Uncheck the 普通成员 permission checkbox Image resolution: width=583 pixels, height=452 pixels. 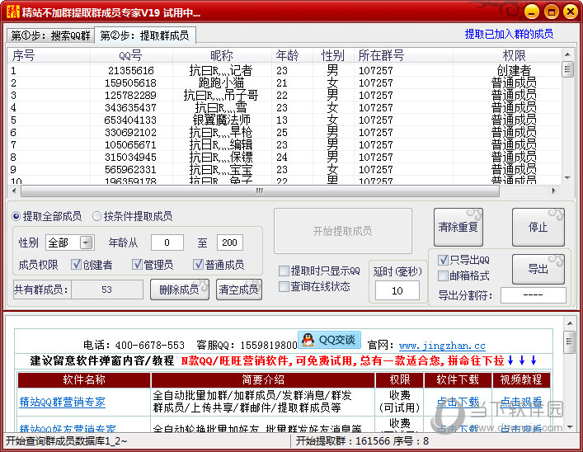[x=198, y=265]
